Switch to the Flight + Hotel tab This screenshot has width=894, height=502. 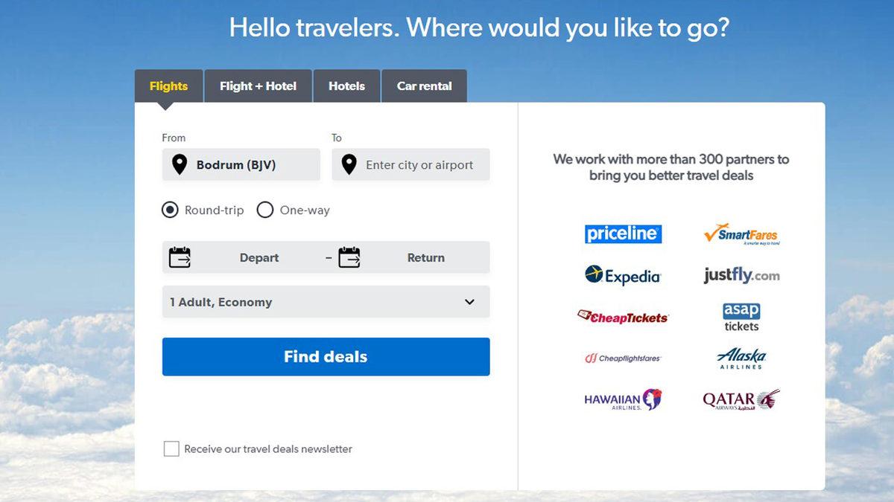coord(258,86)
